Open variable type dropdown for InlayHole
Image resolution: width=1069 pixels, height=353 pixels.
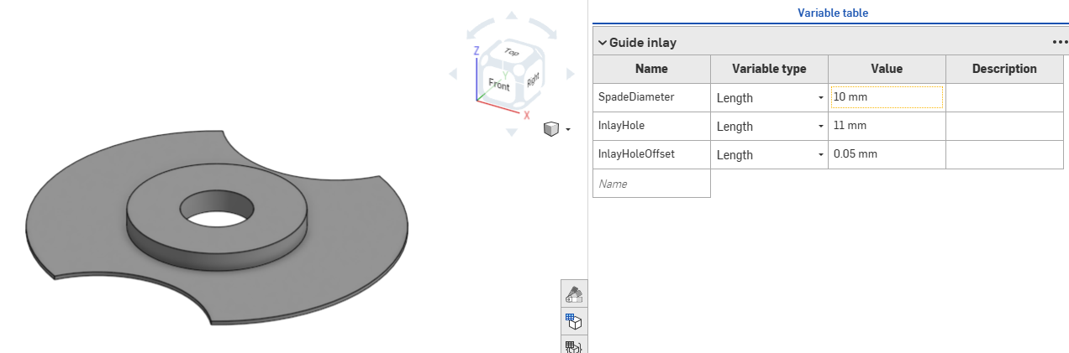(x=769, y=126)
